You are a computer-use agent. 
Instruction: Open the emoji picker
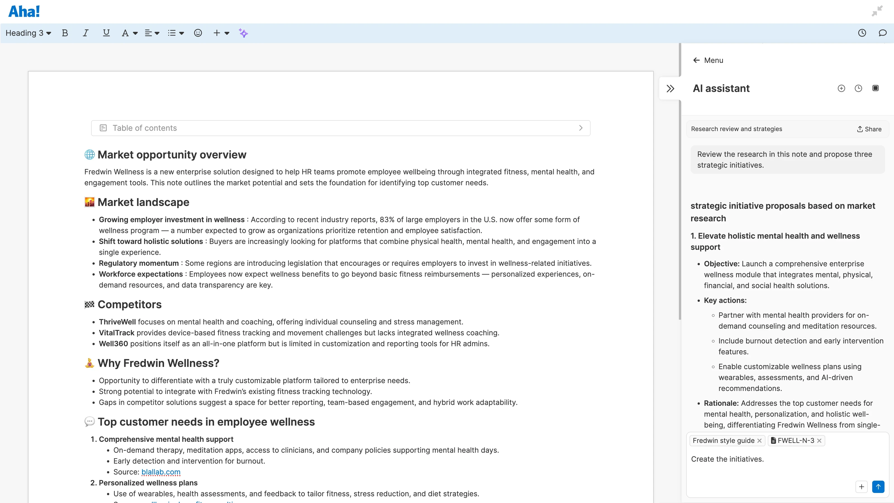(198, 33)
